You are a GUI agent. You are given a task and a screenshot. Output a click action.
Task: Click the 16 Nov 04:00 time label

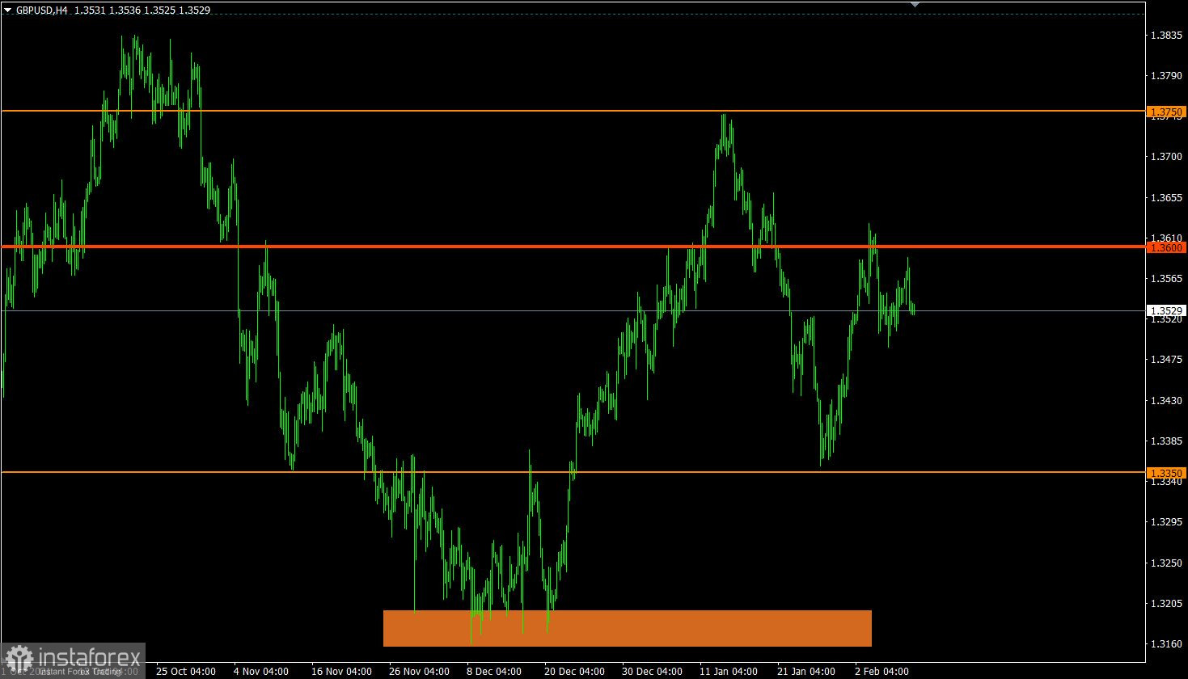pos(341,672)
